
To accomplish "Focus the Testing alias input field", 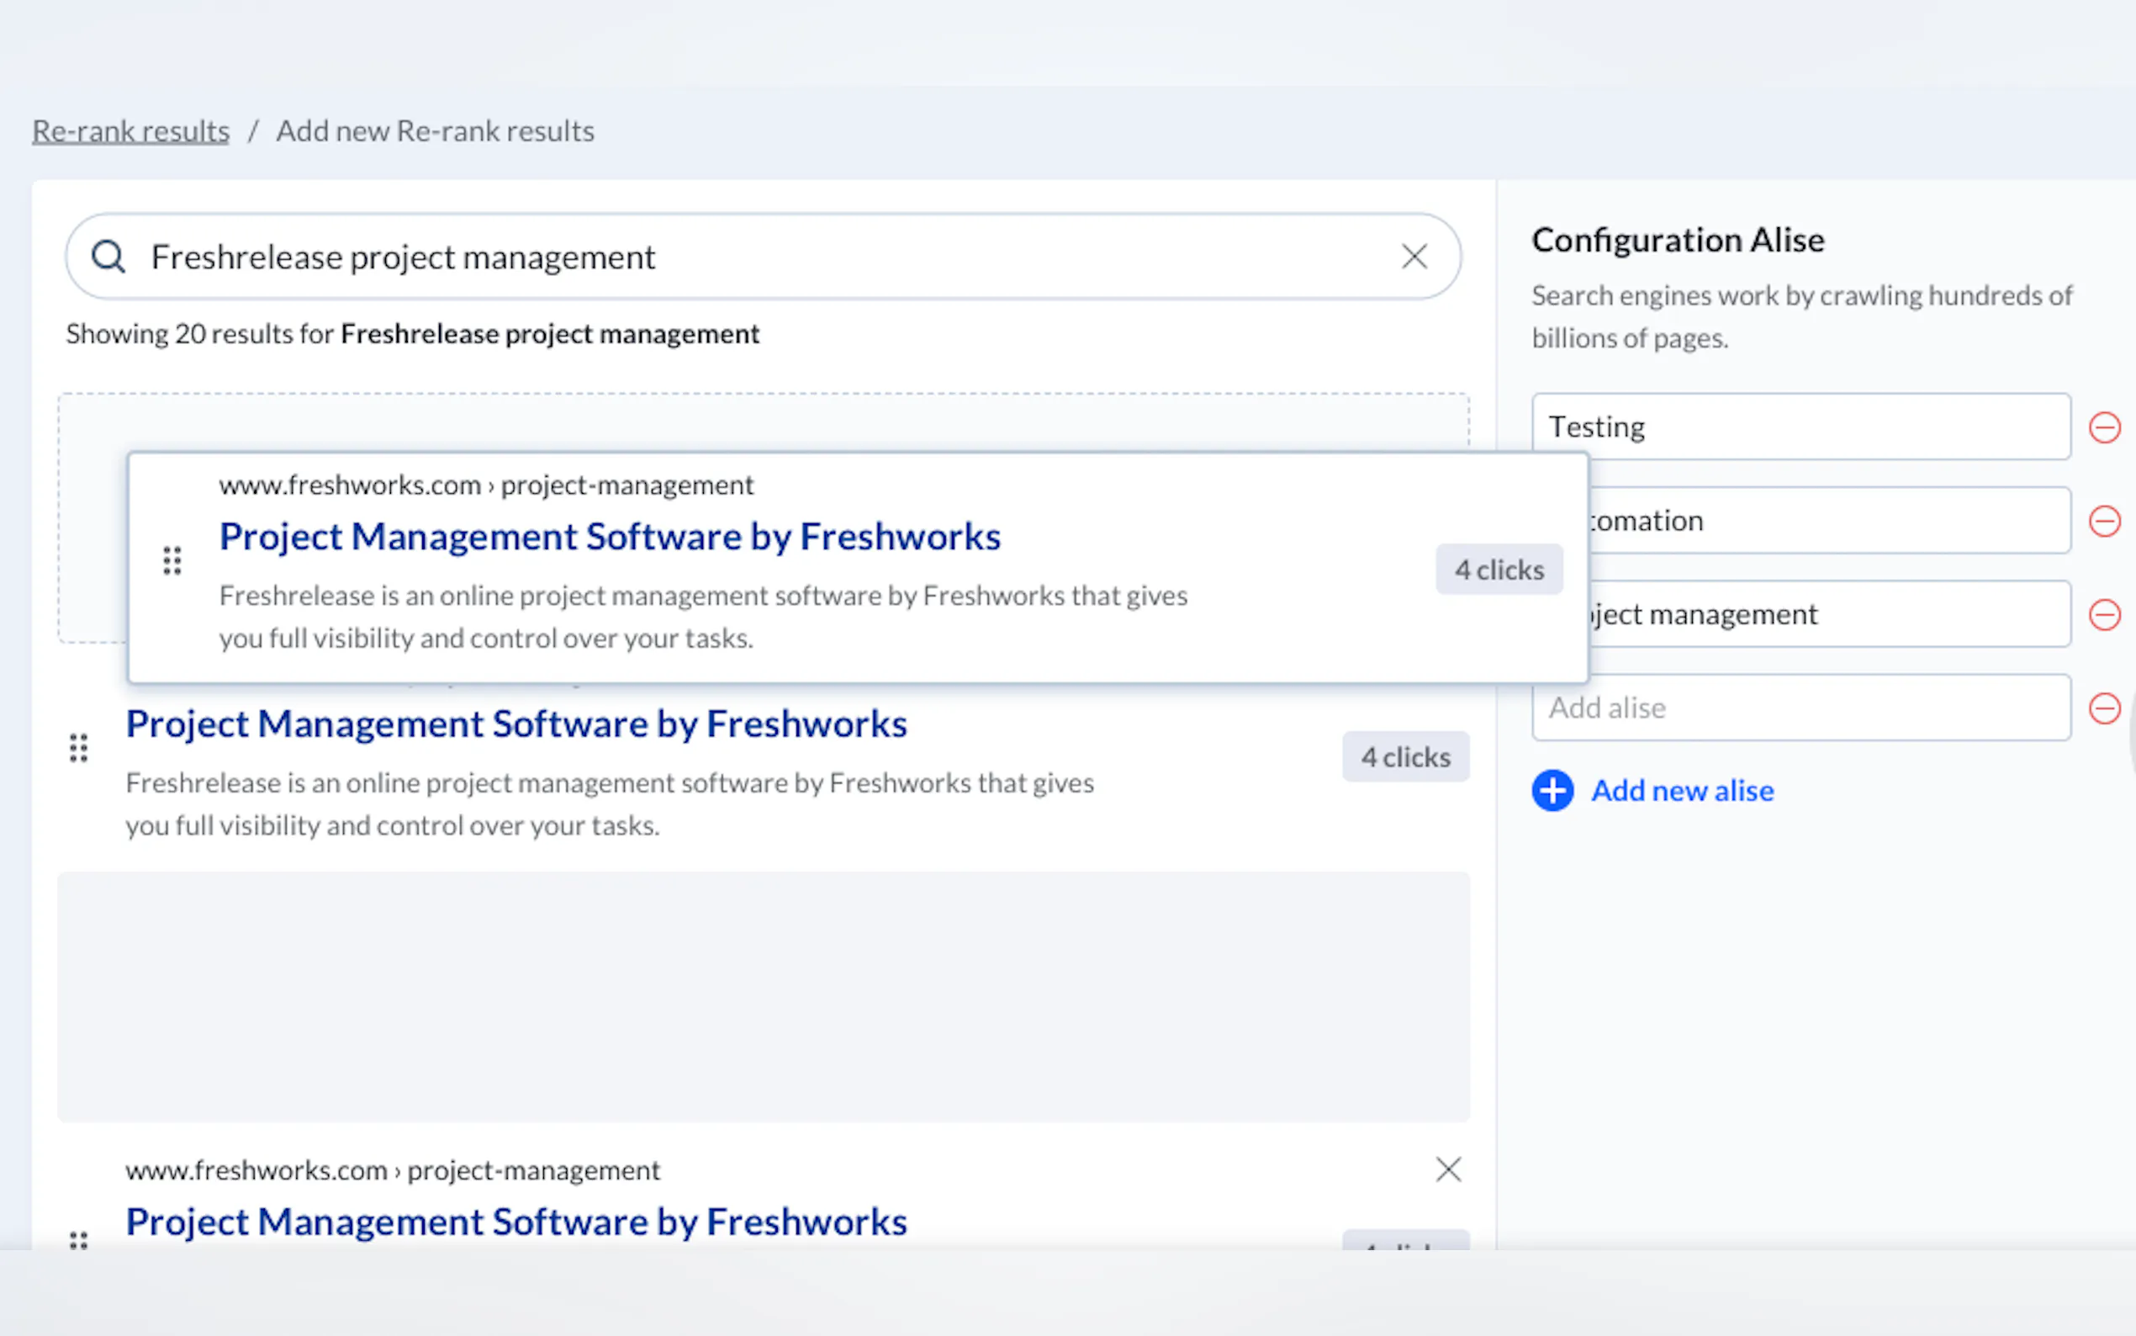I will pyautogui.click(x=1801, y=427).
